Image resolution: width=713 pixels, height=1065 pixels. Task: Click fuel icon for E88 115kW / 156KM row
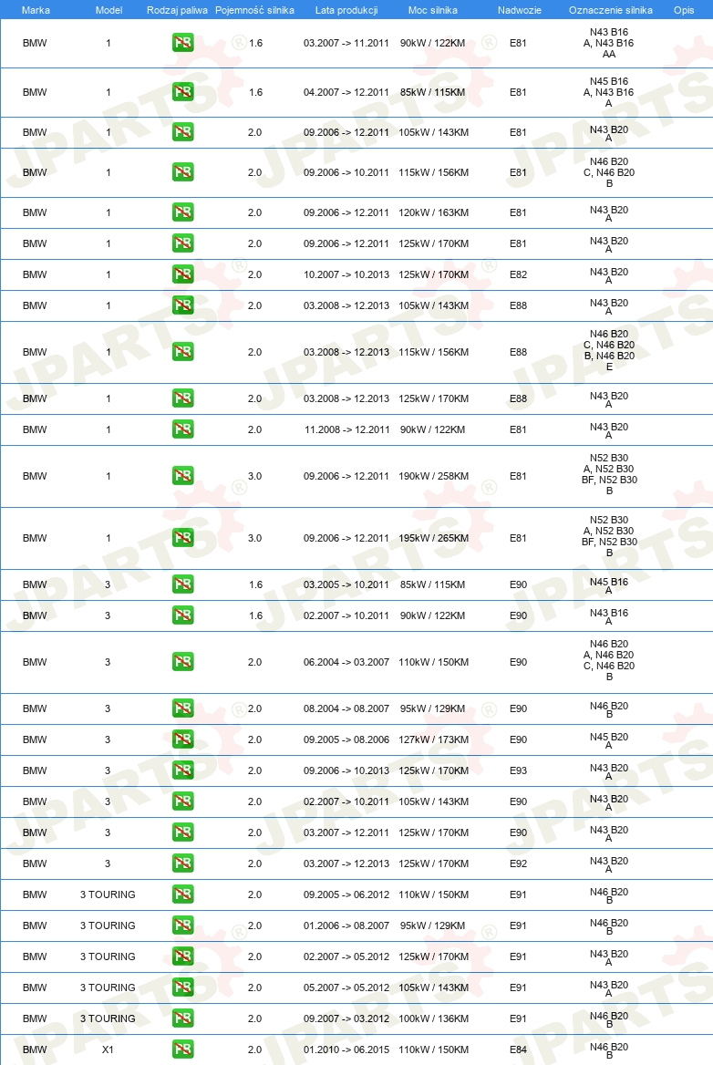182,352
